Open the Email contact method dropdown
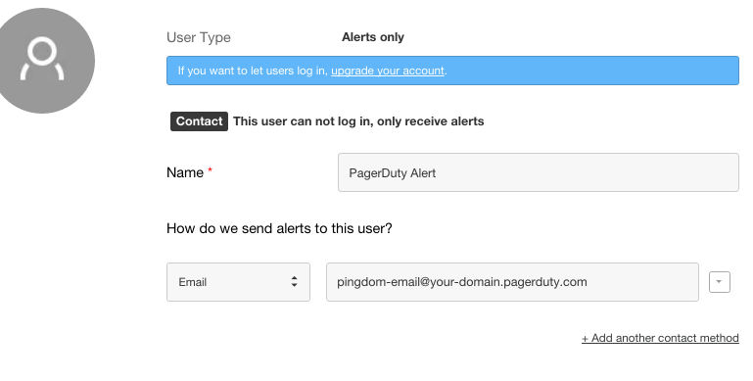 (238, 282)
